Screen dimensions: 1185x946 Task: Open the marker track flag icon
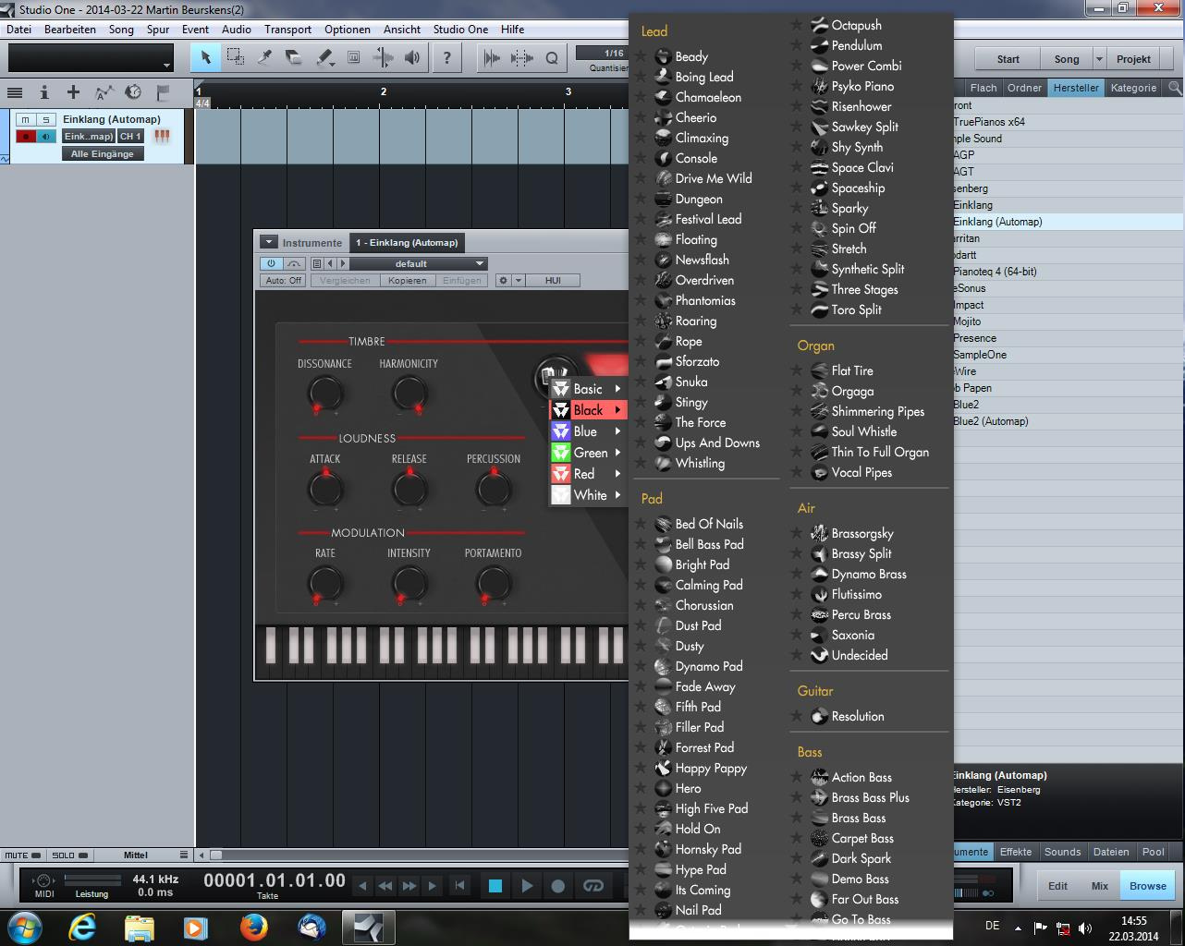point(163,92)
